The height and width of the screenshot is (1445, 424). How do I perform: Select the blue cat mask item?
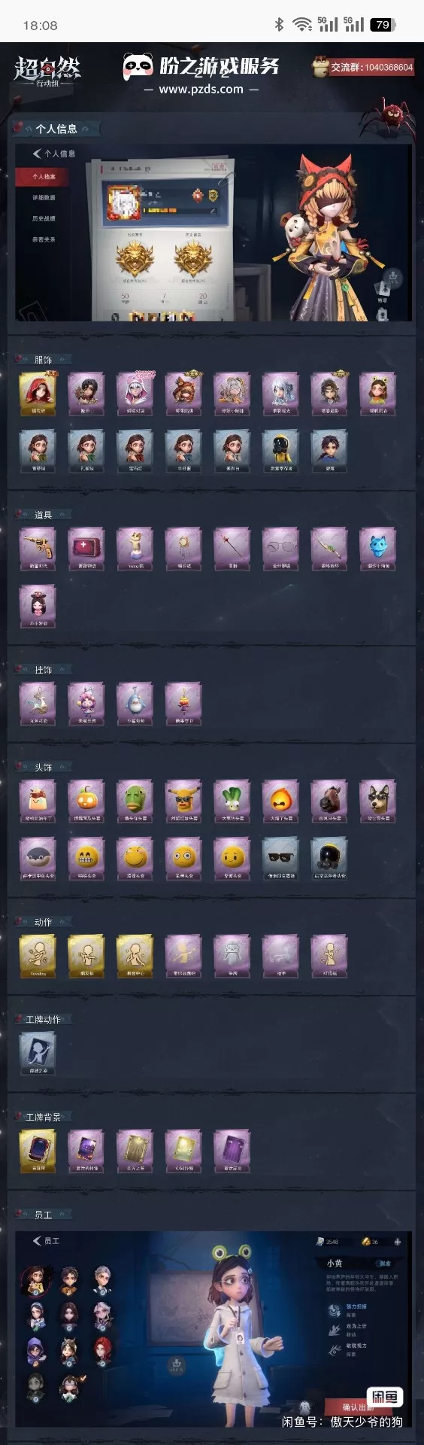coord(377,548)
